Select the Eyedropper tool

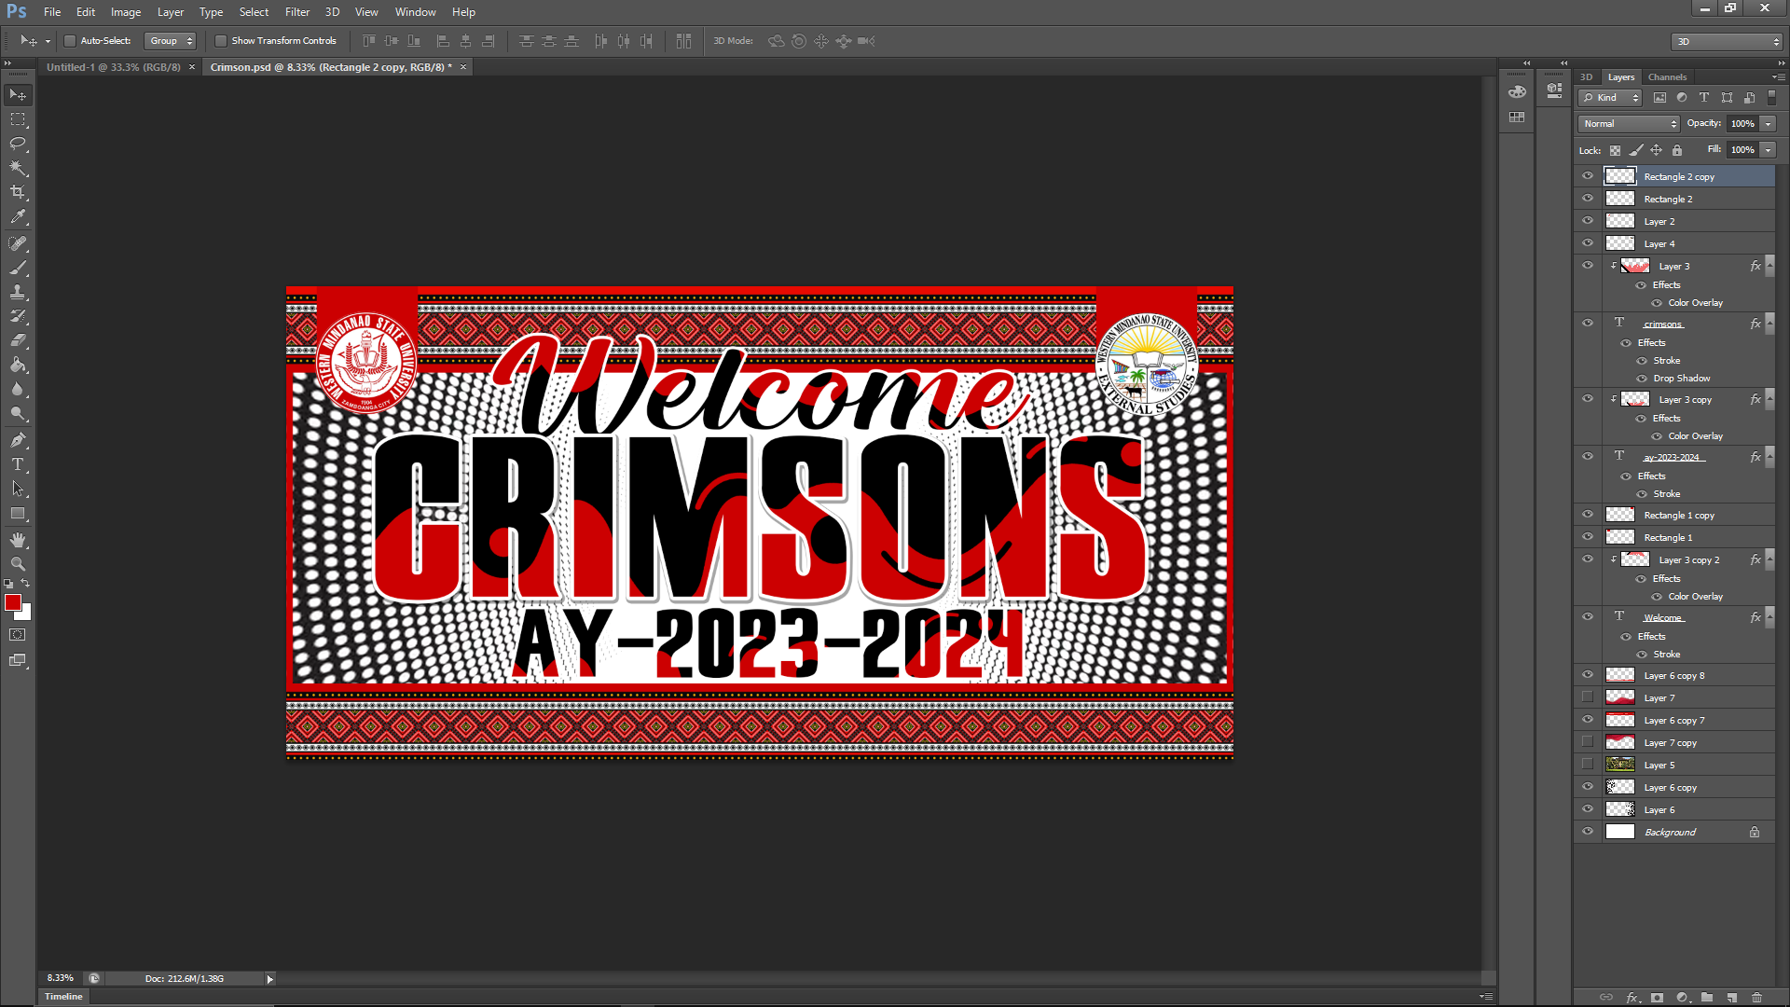click(18, 216)
